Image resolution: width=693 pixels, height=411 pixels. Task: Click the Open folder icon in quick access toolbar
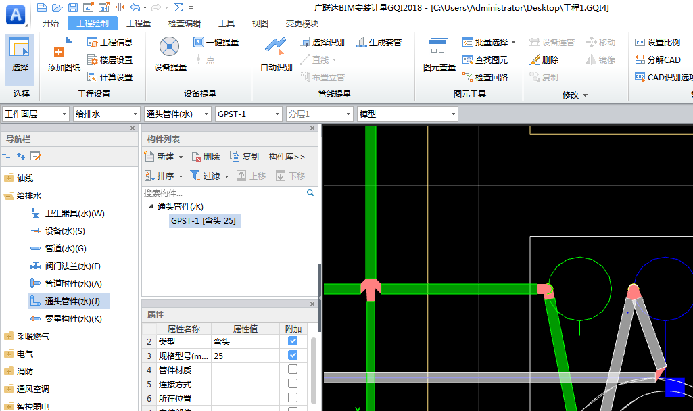point(57,7)
